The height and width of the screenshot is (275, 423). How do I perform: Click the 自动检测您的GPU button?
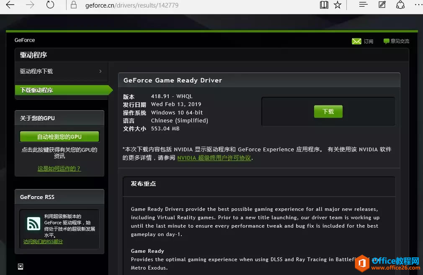59,137
